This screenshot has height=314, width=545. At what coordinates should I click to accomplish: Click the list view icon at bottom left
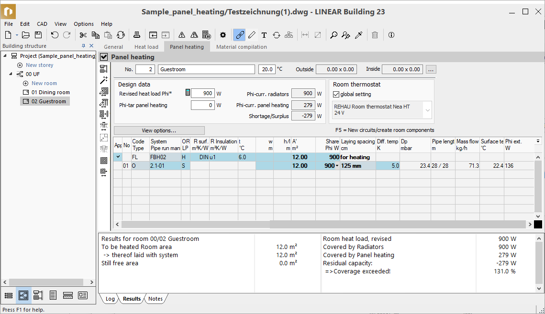[x=9, y=295]
